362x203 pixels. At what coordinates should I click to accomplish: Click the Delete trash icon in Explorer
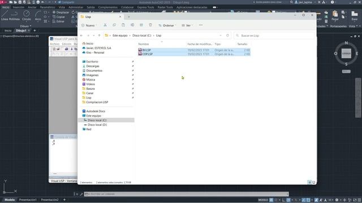pyautogui.click(x=150, y=25)
